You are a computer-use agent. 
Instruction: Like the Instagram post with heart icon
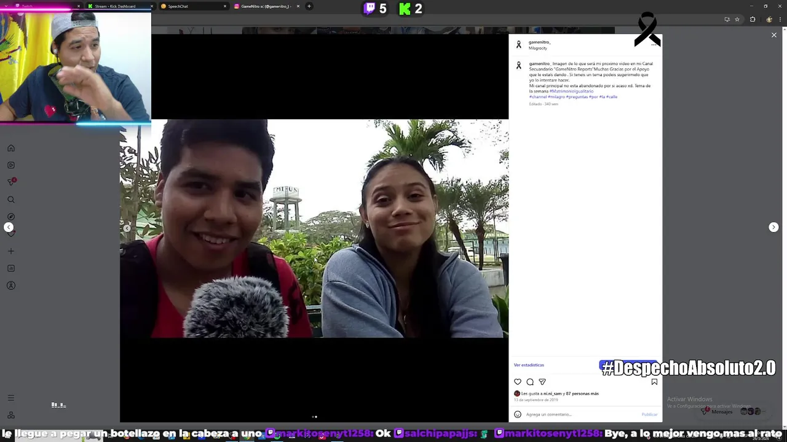518,382
